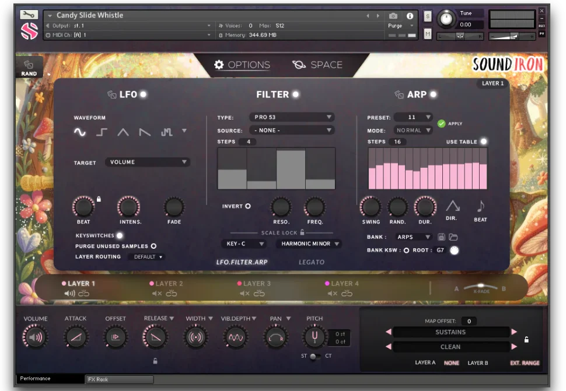Screen dimensions: 566x391
Task: Open the LFO Target Volume dropdown
Action: click(148, 162)
